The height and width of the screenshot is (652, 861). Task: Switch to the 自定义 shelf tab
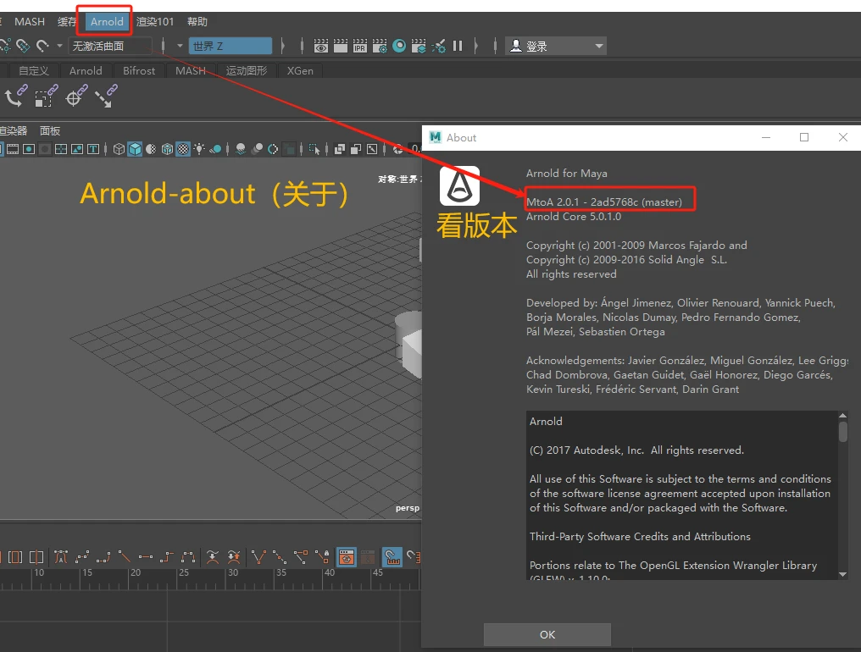[x=34, y=71]
